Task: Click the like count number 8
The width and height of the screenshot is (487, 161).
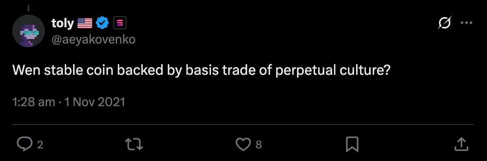Action: 259,145
